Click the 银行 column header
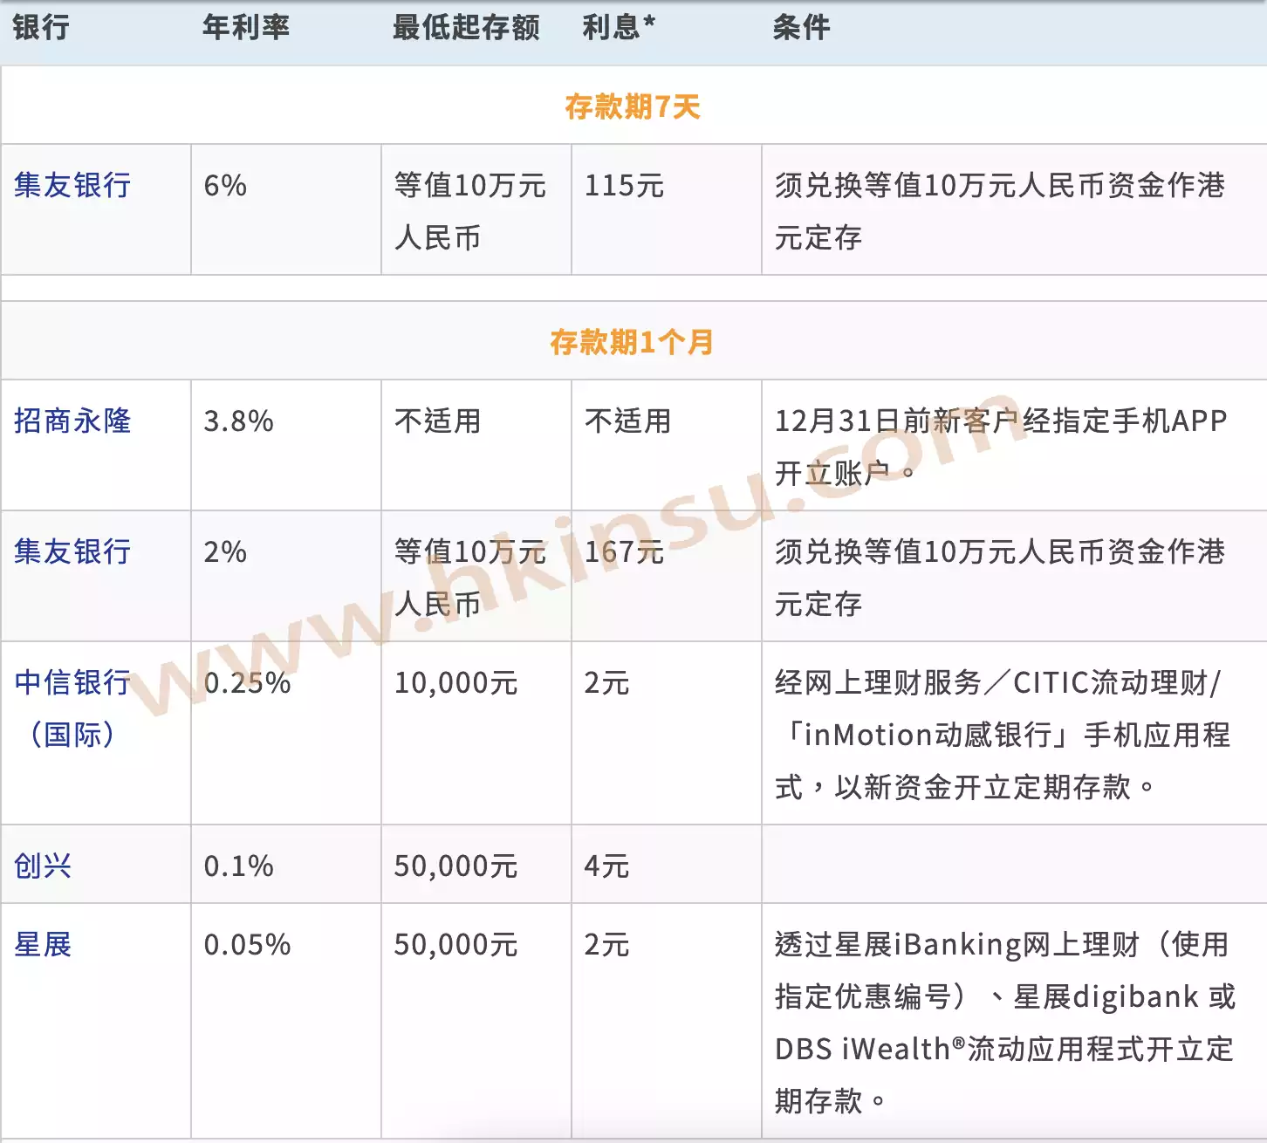1267x1143 pixels. (41, 27)
